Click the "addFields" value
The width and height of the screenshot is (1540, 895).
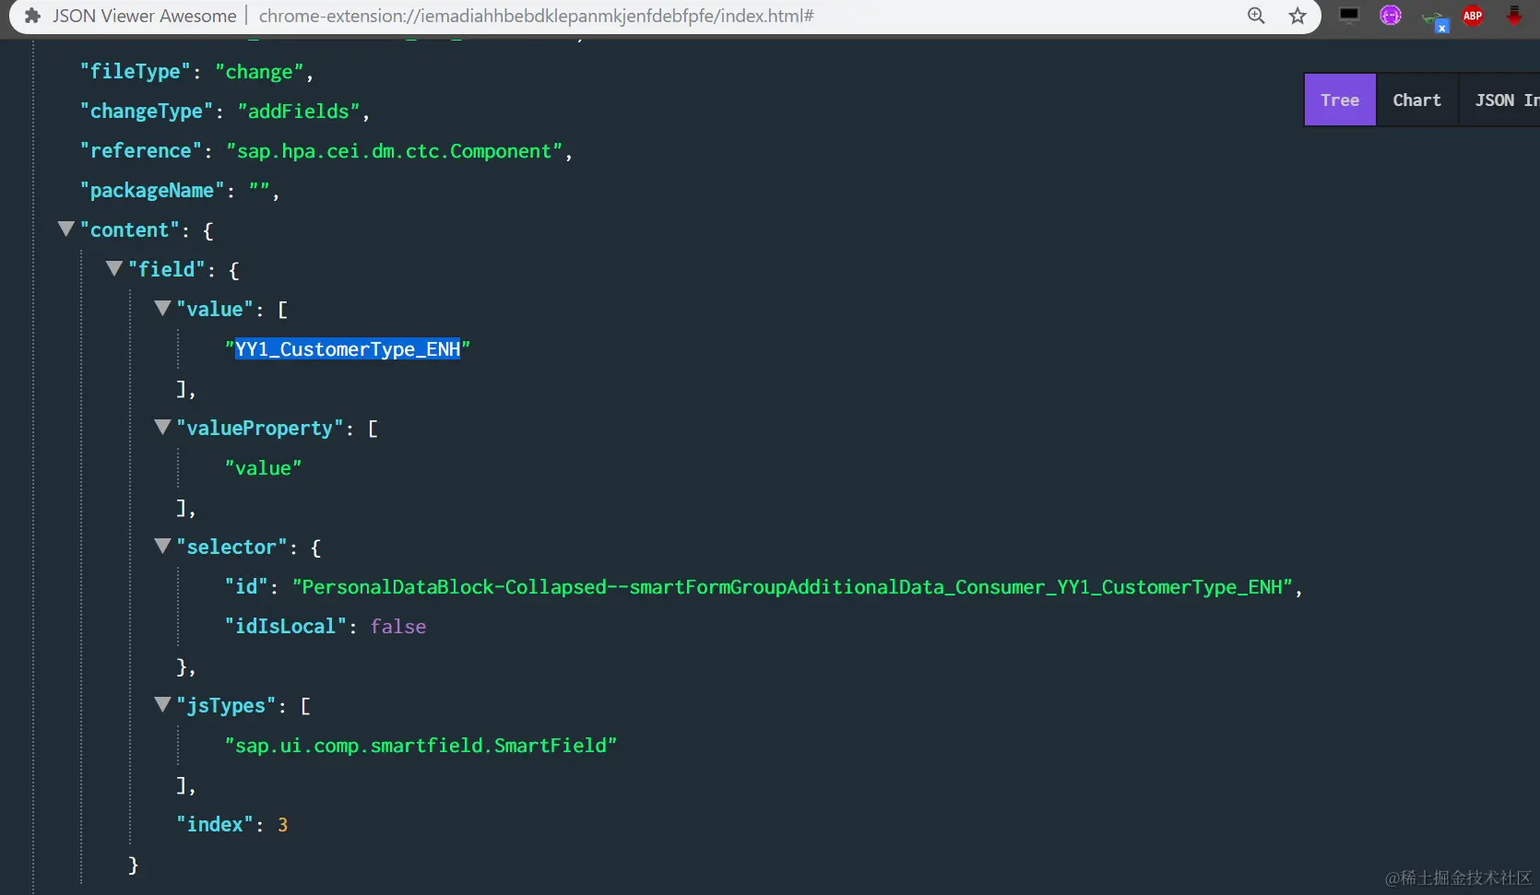[299, 112]
